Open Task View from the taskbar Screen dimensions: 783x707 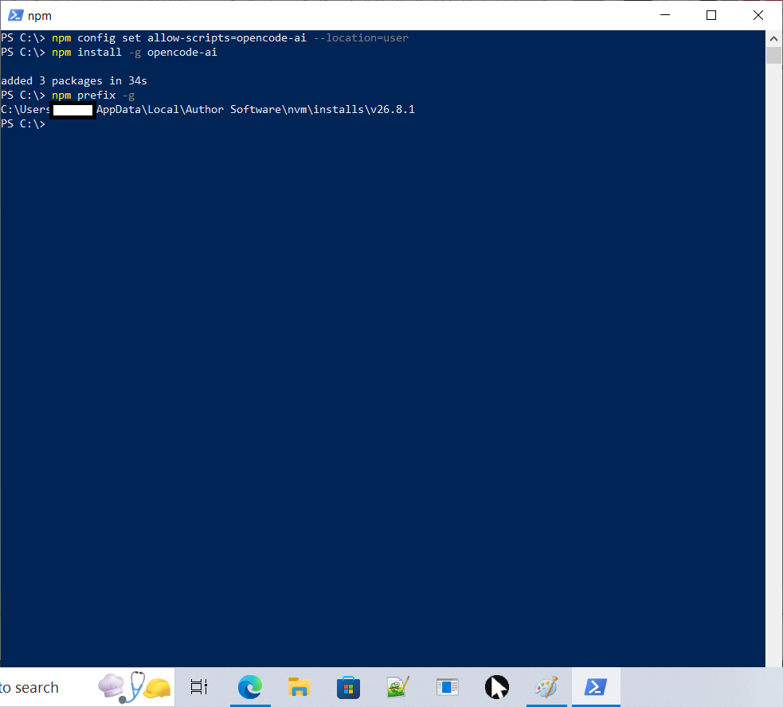coord(199,687)
